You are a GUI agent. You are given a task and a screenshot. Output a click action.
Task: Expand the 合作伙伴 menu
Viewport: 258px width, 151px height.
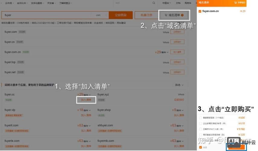pos(22,3)
